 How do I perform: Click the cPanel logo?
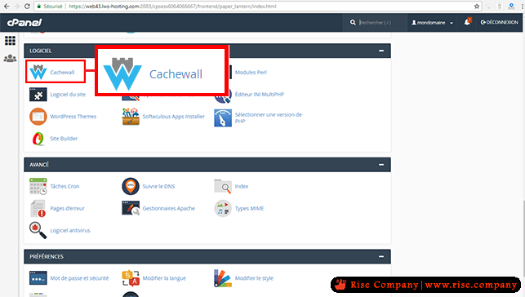24,22
